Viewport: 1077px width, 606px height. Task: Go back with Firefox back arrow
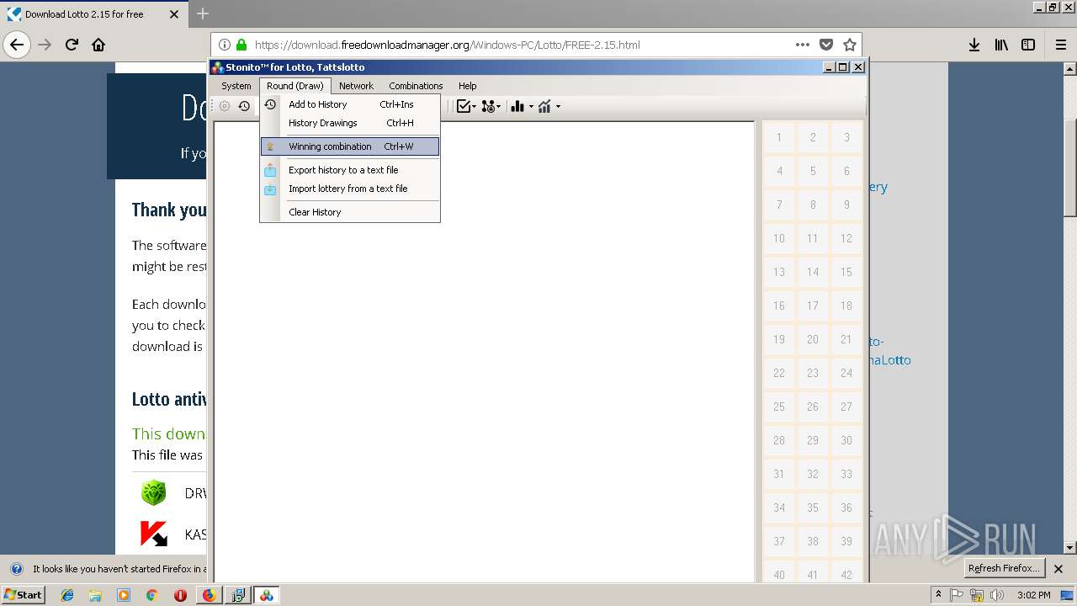click(x=17, y=45)
